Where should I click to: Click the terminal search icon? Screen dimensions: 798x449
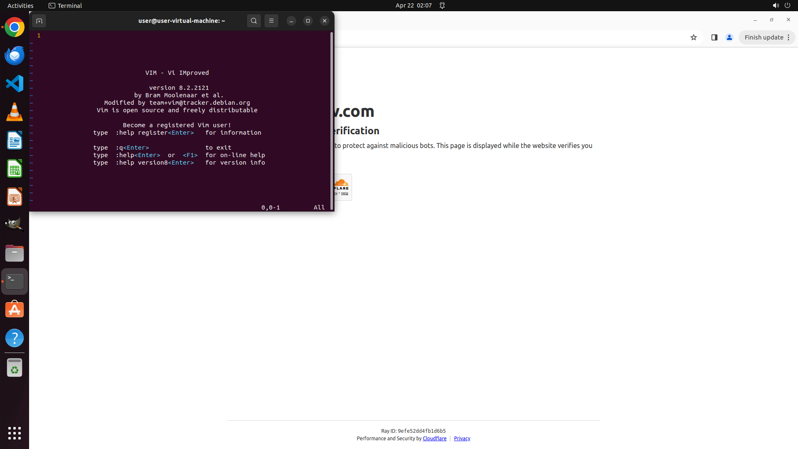coord(254,21)
